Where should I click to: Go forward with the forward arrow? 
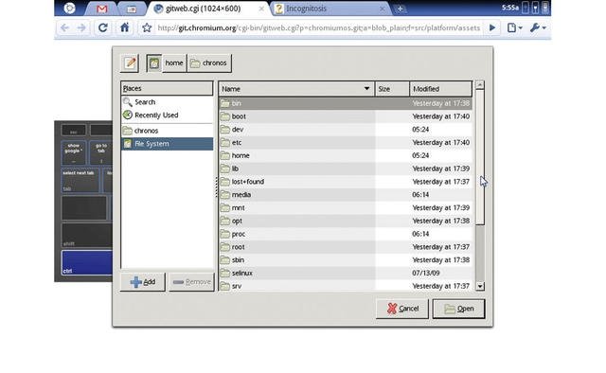click(x=81, y=27)
